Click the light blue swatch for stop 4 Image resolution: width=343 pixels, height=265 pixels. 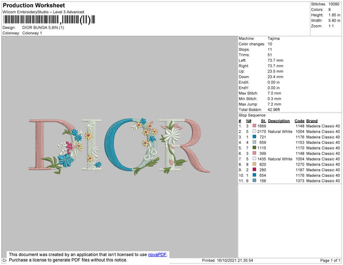coord(254,142)
